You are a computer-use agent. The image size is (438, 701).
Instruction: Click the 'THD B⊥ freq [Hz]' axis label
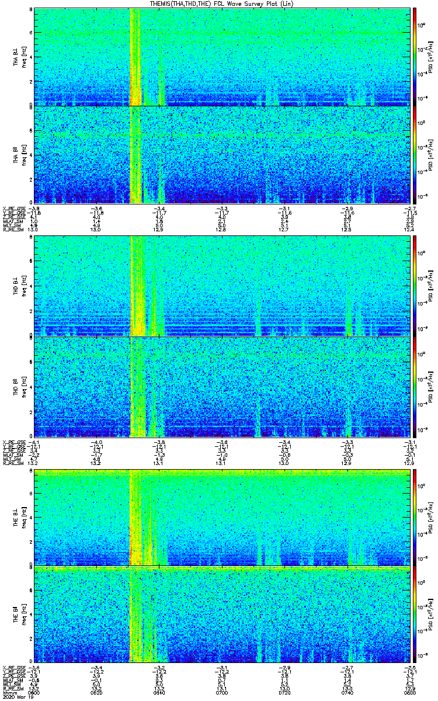(x=20, y=286)
